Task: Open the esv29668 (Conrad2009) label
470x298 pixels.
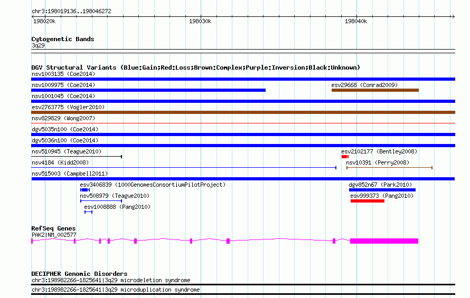Action: tap(364, 85)
